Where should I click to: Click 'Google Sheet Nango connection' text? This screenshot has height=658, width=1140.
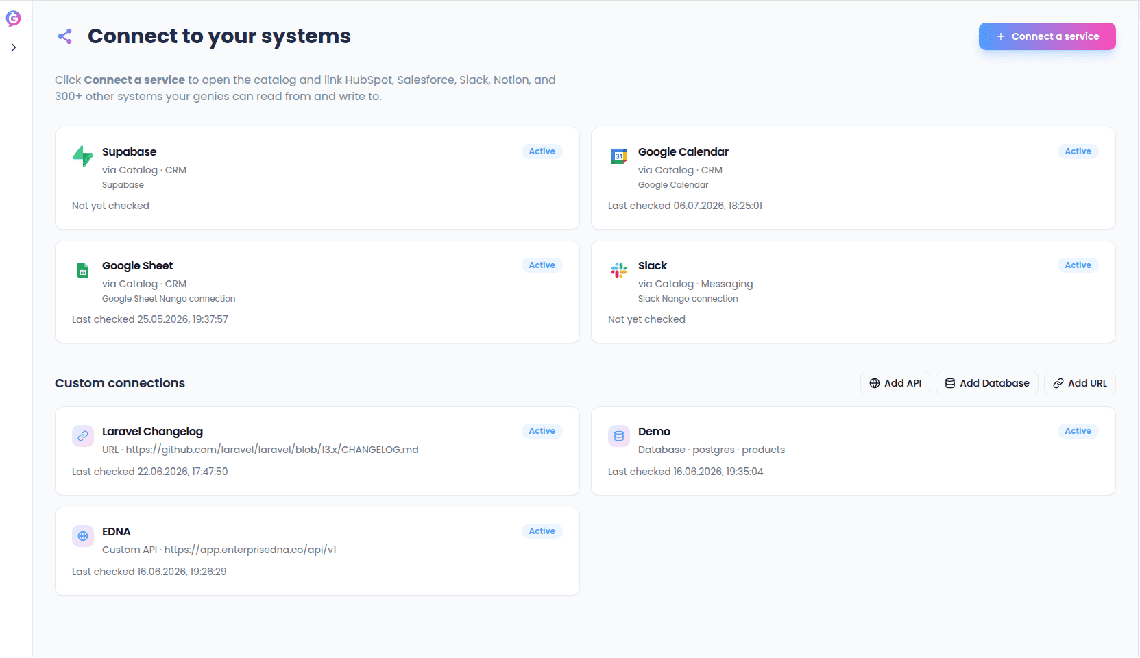coord(169,299)
